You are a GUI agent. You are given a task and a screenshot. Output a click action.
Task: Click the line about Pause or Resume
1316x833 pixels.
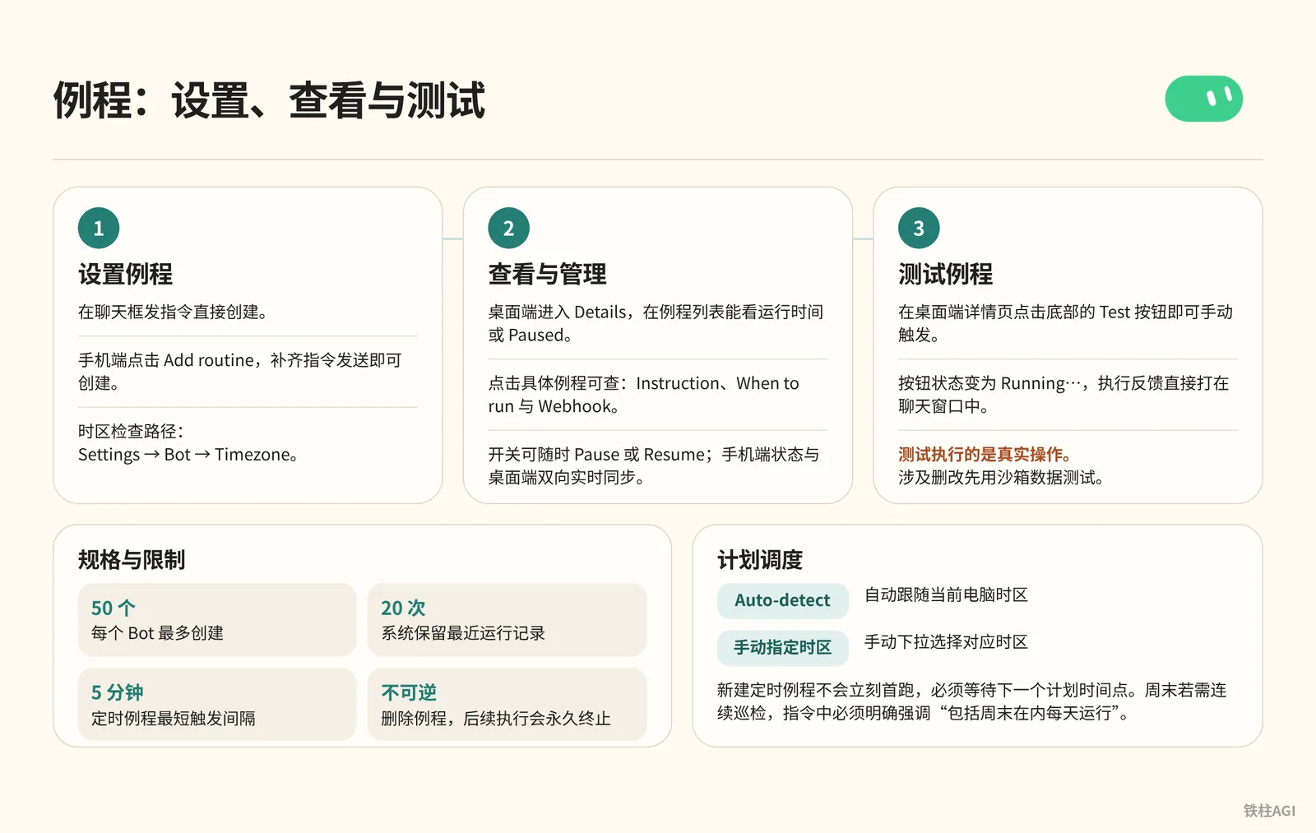[654, 465]
